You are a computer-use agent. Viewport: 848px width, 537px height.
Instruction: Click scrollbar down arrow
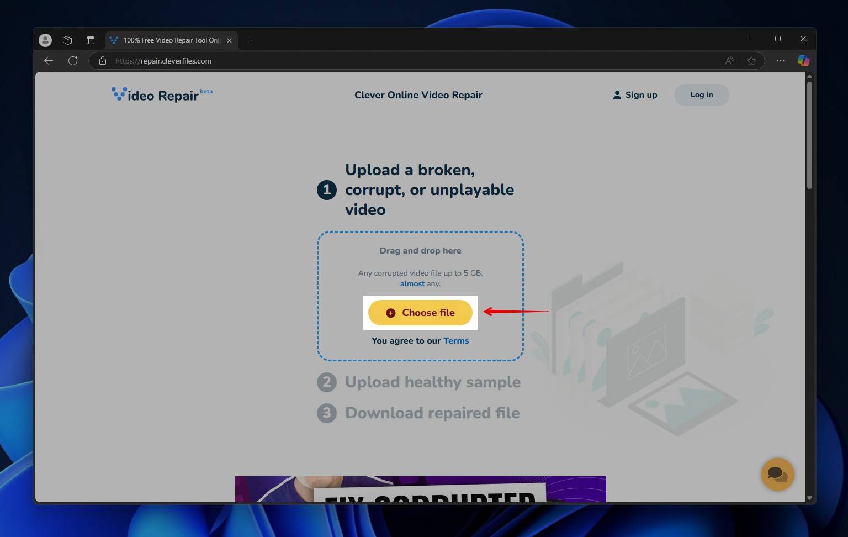809,498
